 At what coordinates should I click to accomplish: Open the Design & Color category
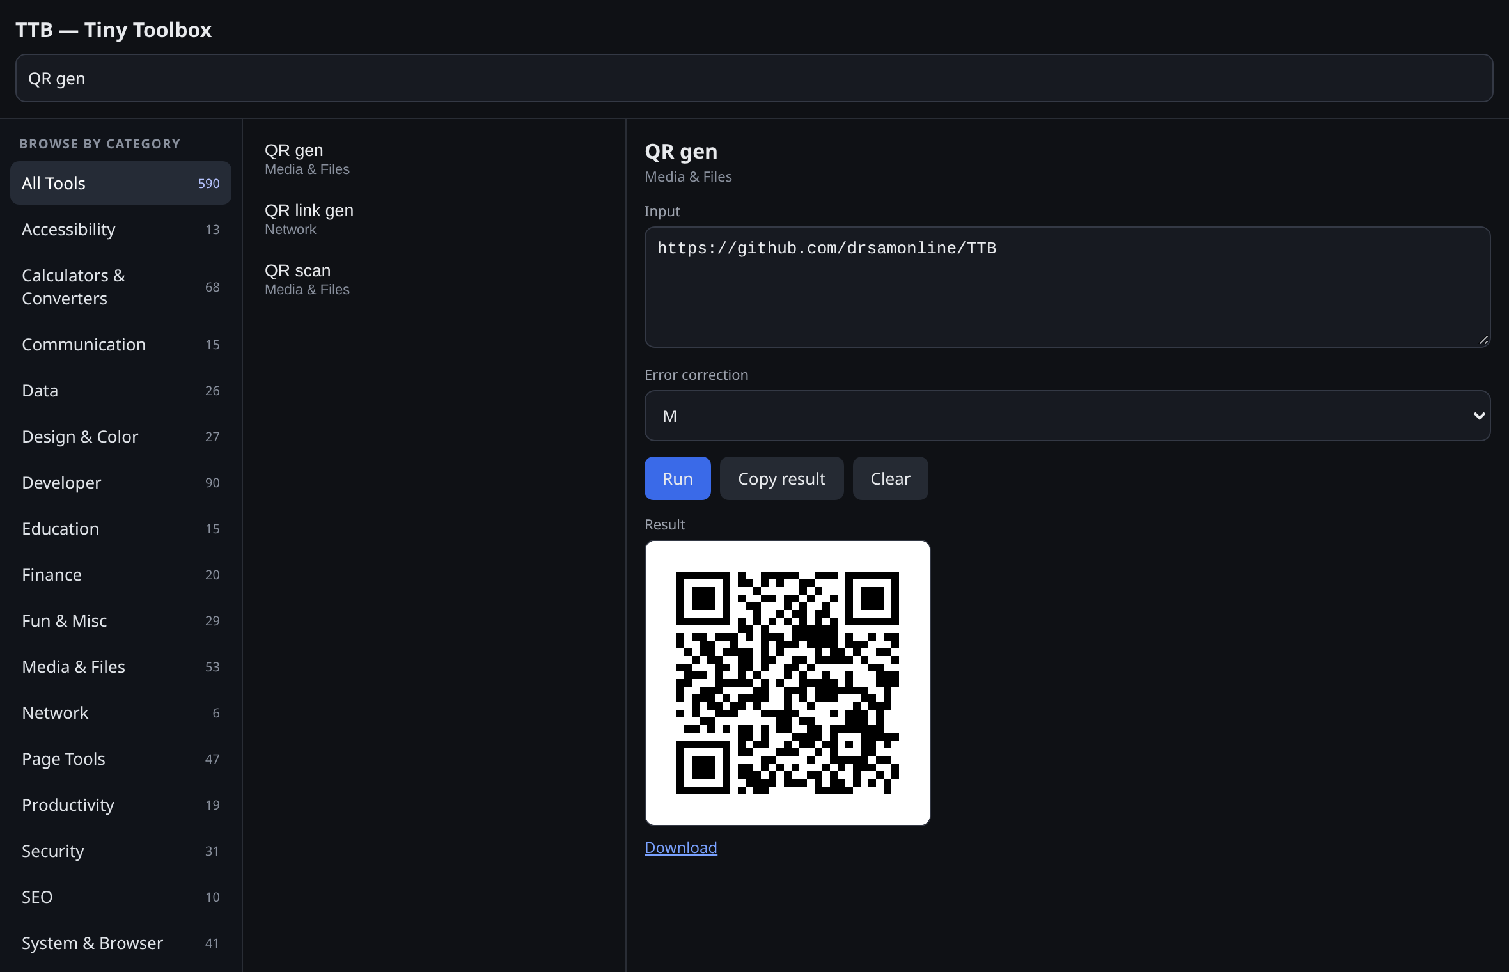click(120, 436)
